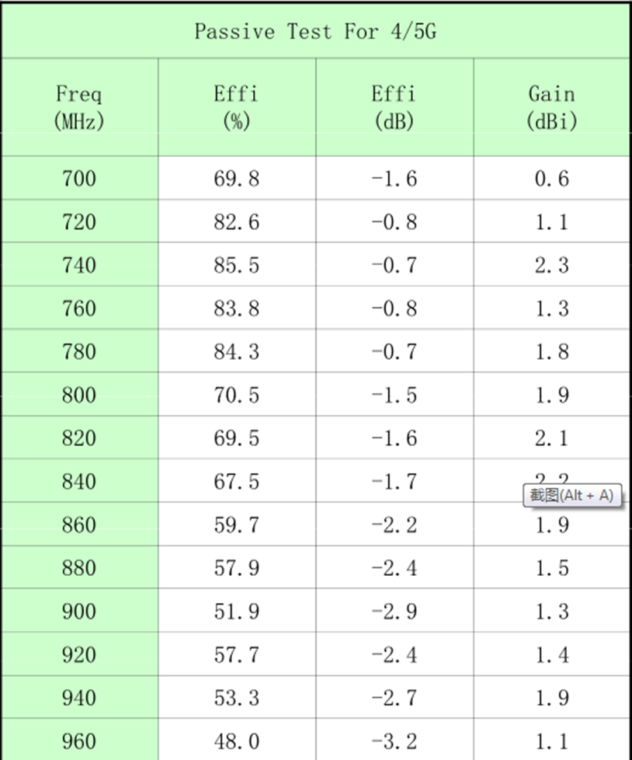Click the Effi (dB) header cell

(394, 107)
